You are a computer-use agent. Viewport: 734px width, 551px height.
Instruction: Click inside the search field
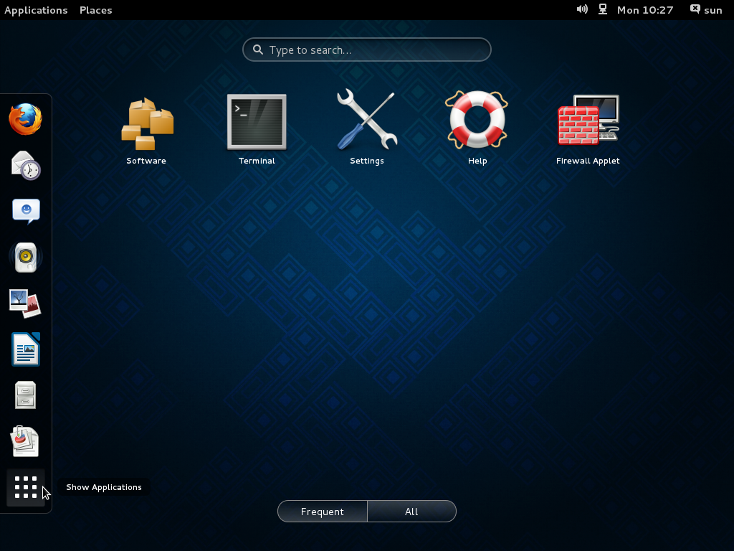366,50
